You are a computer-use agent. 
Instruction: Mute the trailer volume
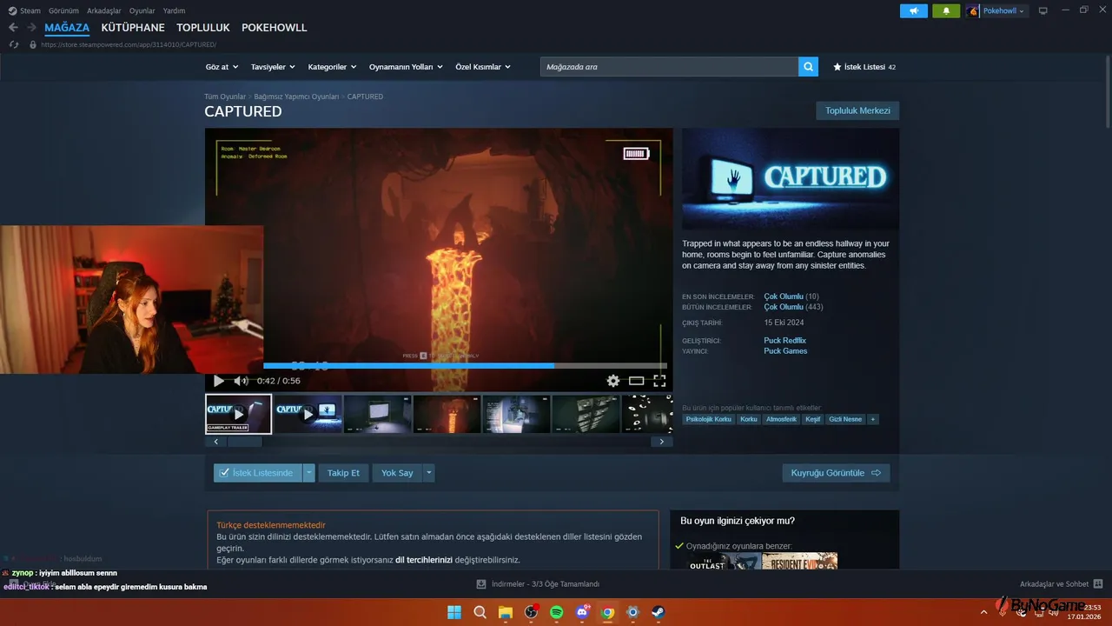pos(241,381)
